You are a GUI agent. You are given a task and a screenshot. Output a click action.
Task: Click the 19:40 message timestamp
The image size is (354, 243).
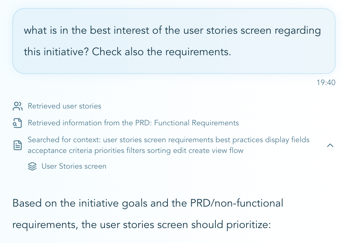326,83
